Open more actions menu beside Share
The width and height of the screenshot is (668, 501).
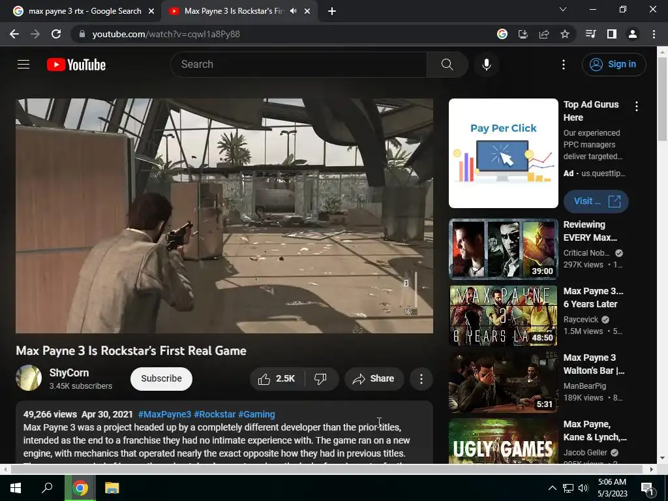click(x=421, y=378)
